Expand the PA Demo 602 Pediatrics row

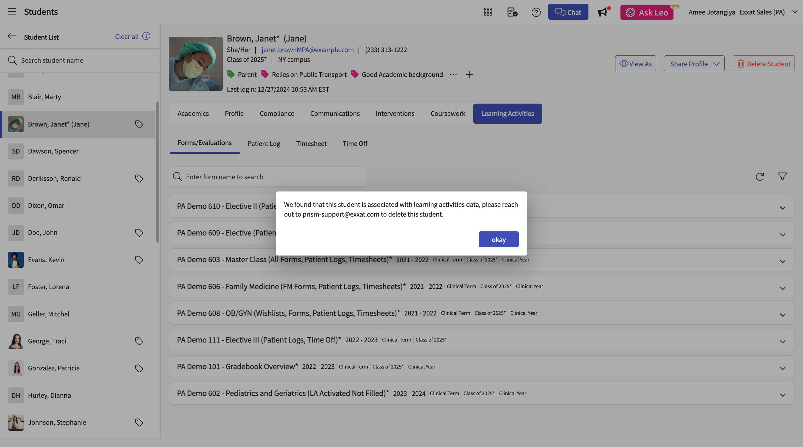pos(782,395)
